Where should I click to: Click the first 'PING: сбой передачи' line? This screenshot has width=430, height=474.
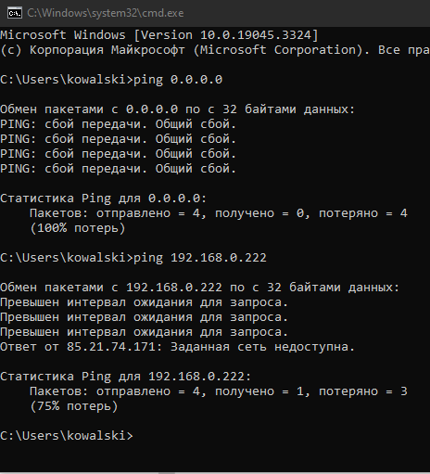tap(118, 124)
